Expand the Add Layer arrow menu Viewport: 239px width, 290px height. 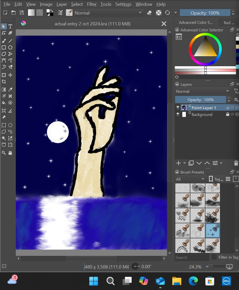tap(184, 163)
